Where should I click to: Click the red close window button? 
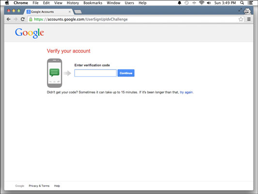pos(9,11)
